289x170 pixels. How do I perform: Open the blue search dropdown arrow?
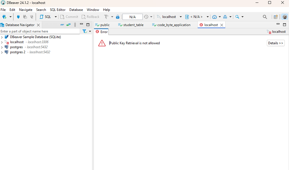[x=243, y=17]
